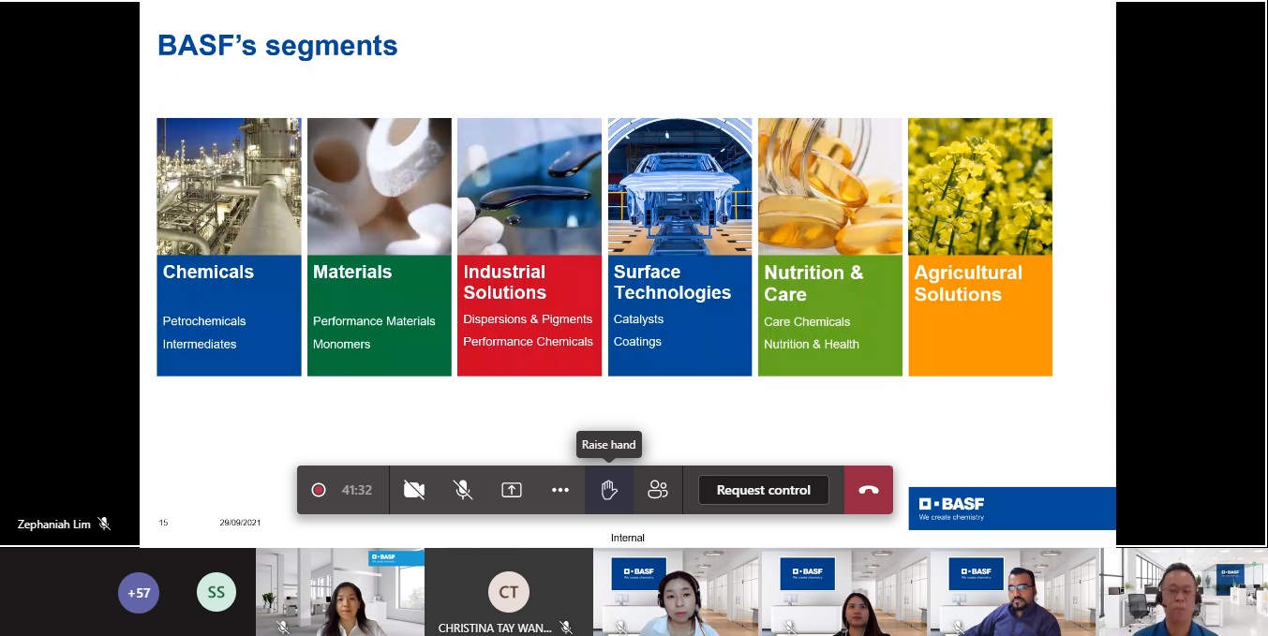Open the +57 more participants bubble
The height and width of the screenshot is (636, 1268).
pos(139,592)
